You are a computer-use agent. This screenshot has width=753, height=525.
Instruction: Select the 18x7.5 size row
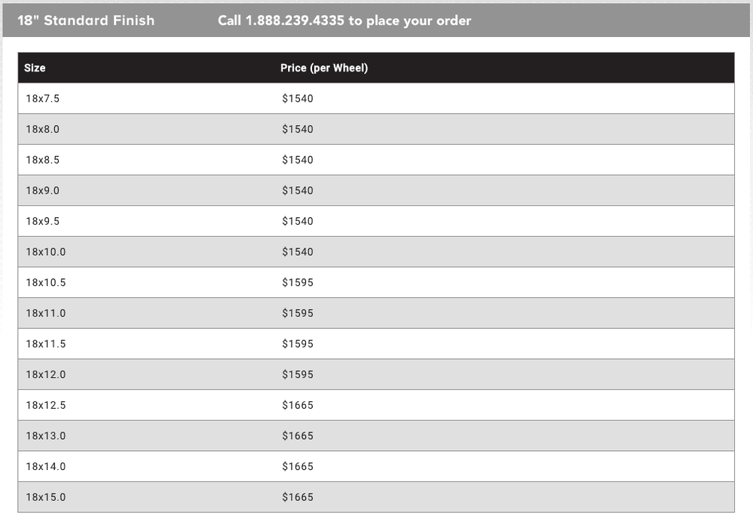pos(42,99)
